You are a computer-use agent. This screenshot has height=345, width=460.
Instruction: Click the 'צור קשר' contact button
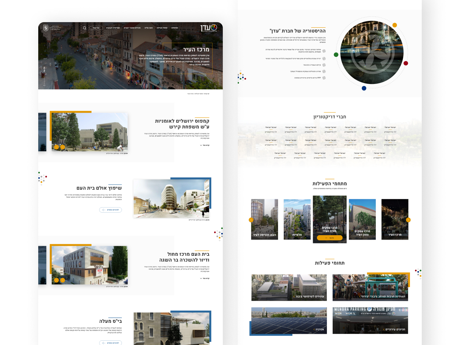pos(96,28)
